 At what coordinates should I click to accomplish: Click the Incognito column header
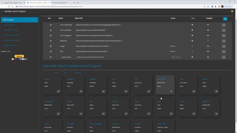coord(209,18)
